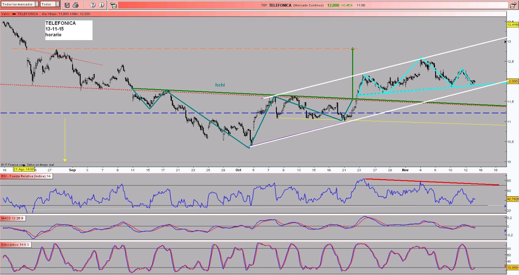
Task: Save the chart with the floppy disk icon
Action: tap(67, 5)
